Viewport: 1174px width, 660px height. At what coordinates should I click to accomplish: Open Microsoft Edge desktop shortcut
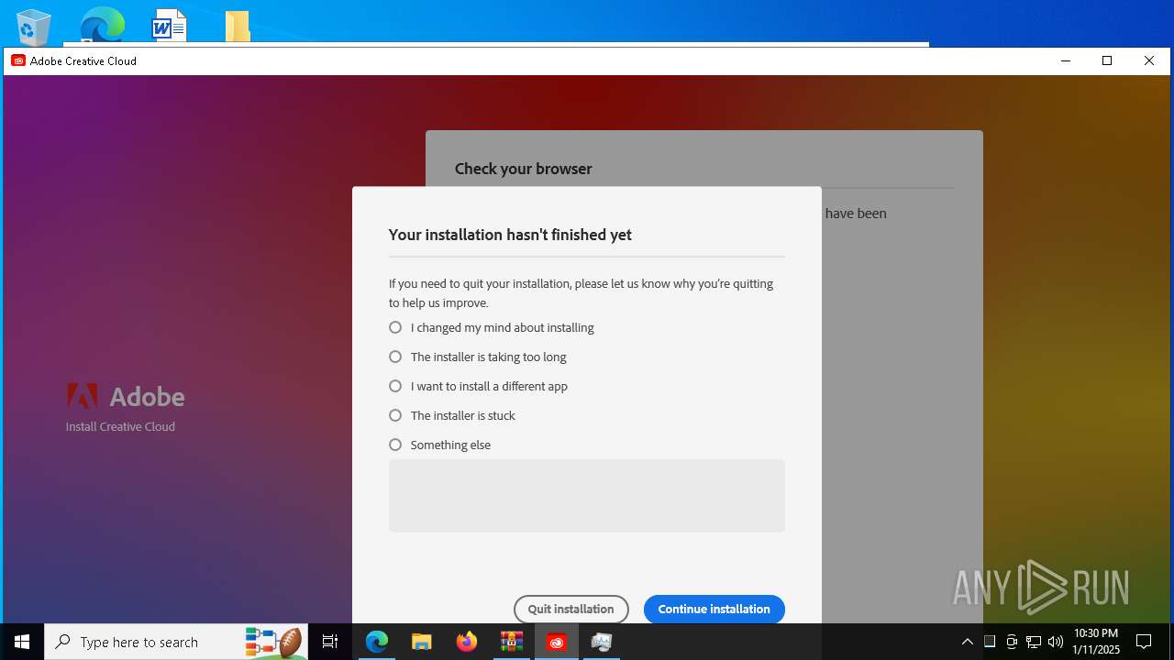[102, 26]
